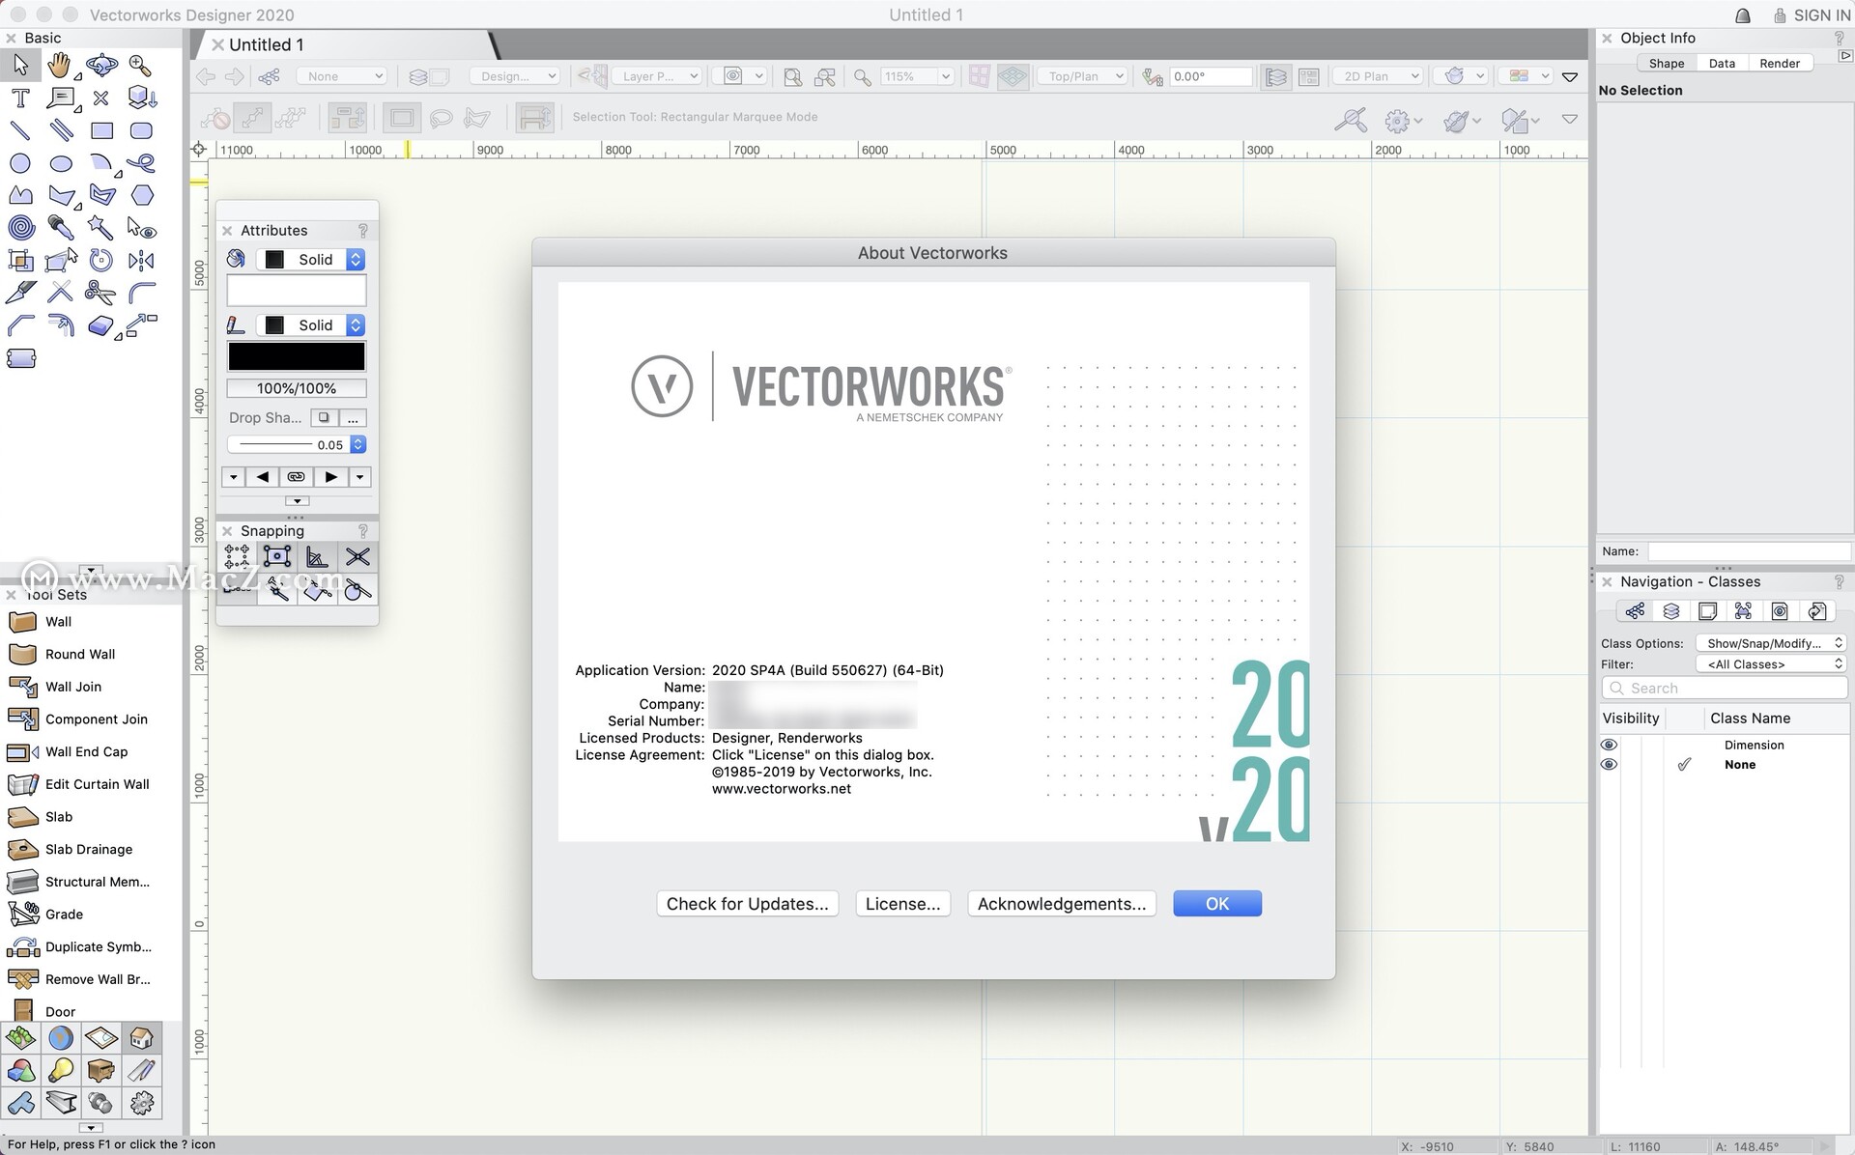1855x1155 pixels.
Task: Select the Mirror tool
Action: tap(141, 260)
